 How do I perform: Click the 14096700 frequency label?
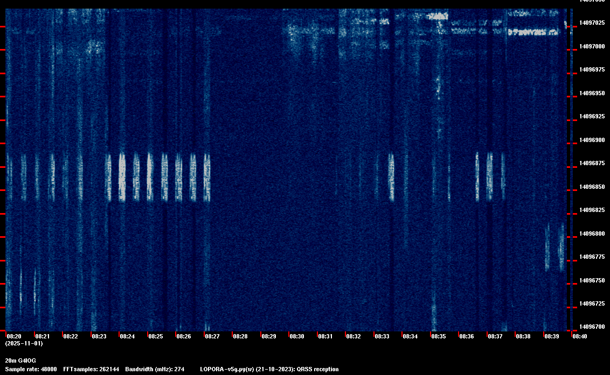[592, 327]
